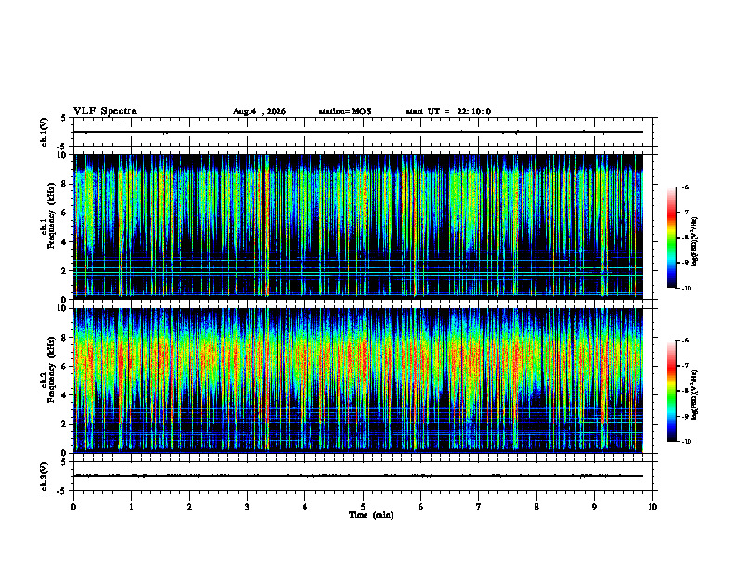735x568 pixels.
Task: Click the time axis tick label "0"
Action: click(73, 507)
